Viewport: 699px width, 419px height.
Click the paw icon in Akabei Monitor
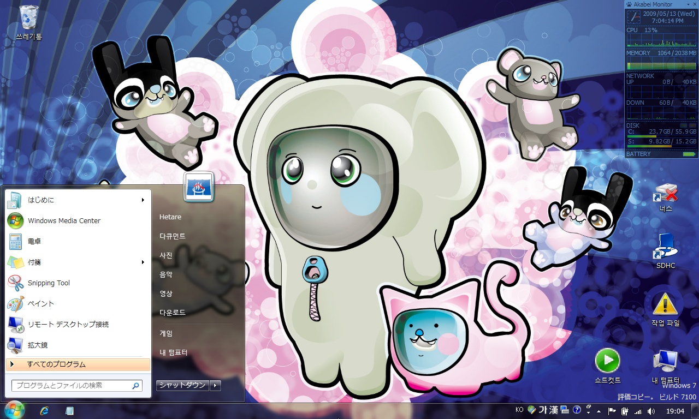(630, 4)
